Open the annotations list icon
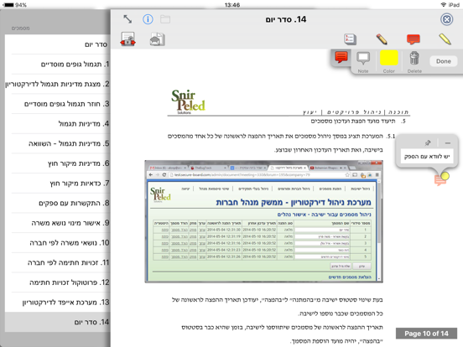Viewport: 463px width, 347px height. (351, 39)
